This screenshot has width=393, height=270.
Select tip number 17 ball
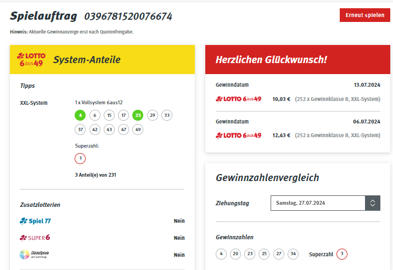pyautogui.click(x=123, y=115)
